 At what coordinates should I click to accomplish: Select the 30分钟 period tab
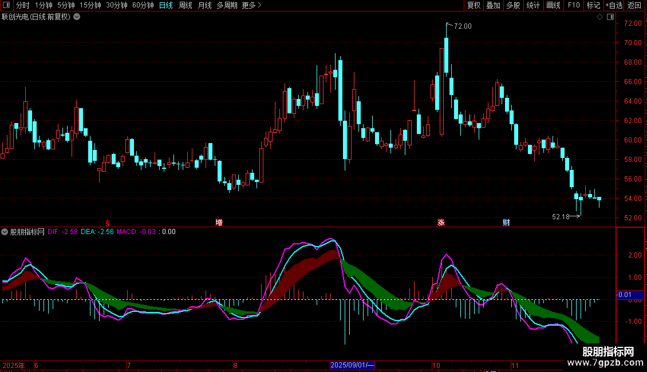pos(117,5)
